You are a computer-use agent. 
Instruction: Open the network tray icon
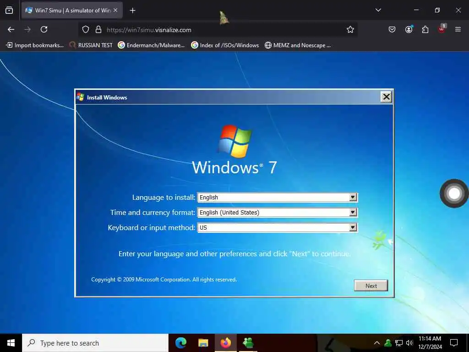[399, 343]
